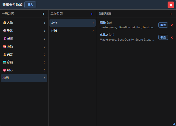Expand the 色彩 subcategory chevron
Image resolution: width=176 pixels, height=126 pixels.
(93, 31)
